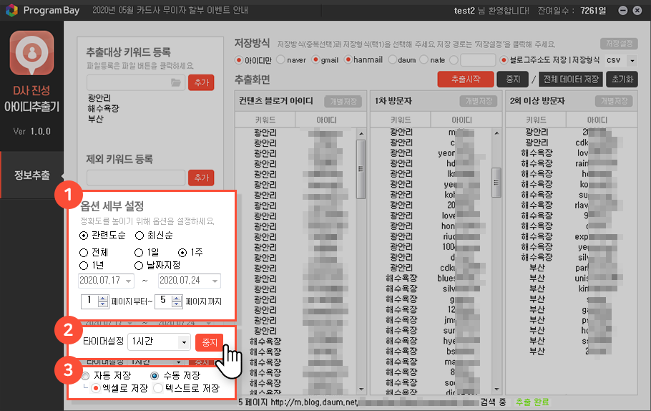
Task: Choose the 1년 period radio button
Action: pos(84,265)
